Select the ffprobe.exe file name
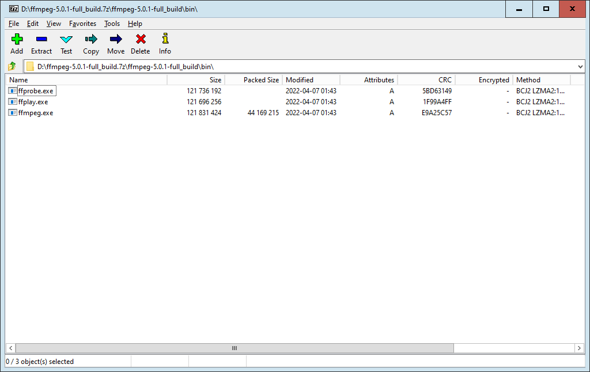 point(36,90)
